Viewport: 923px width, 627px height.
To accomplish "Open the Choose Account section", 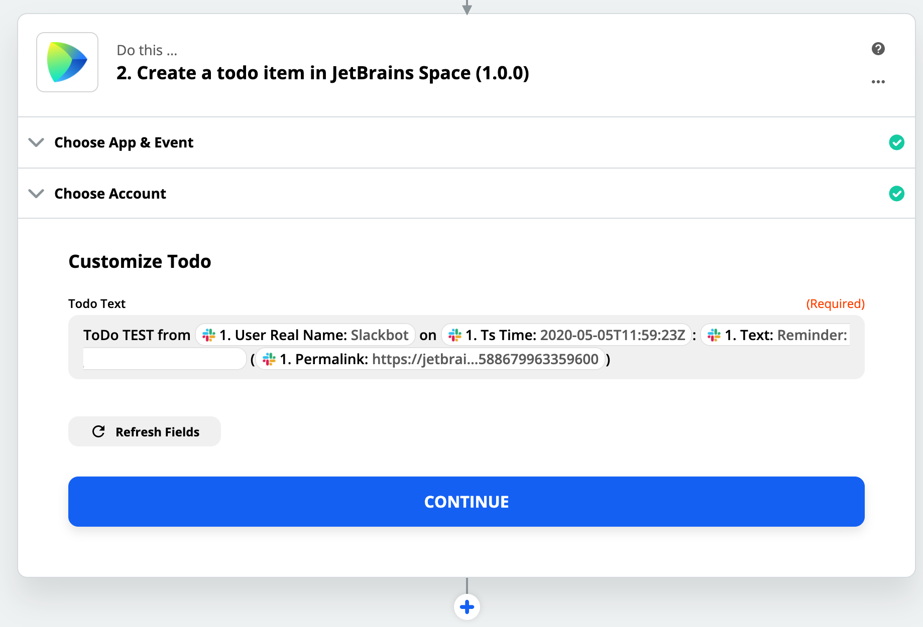I will pyautogui.click(x=110, y=194).
